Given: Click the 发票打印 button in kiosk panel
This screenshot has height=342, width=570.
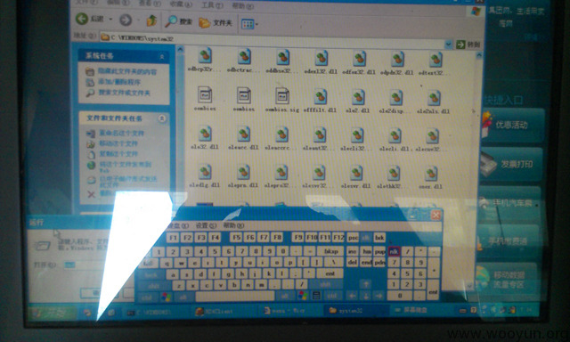Looking at the screenshot, I should (512, 164).
